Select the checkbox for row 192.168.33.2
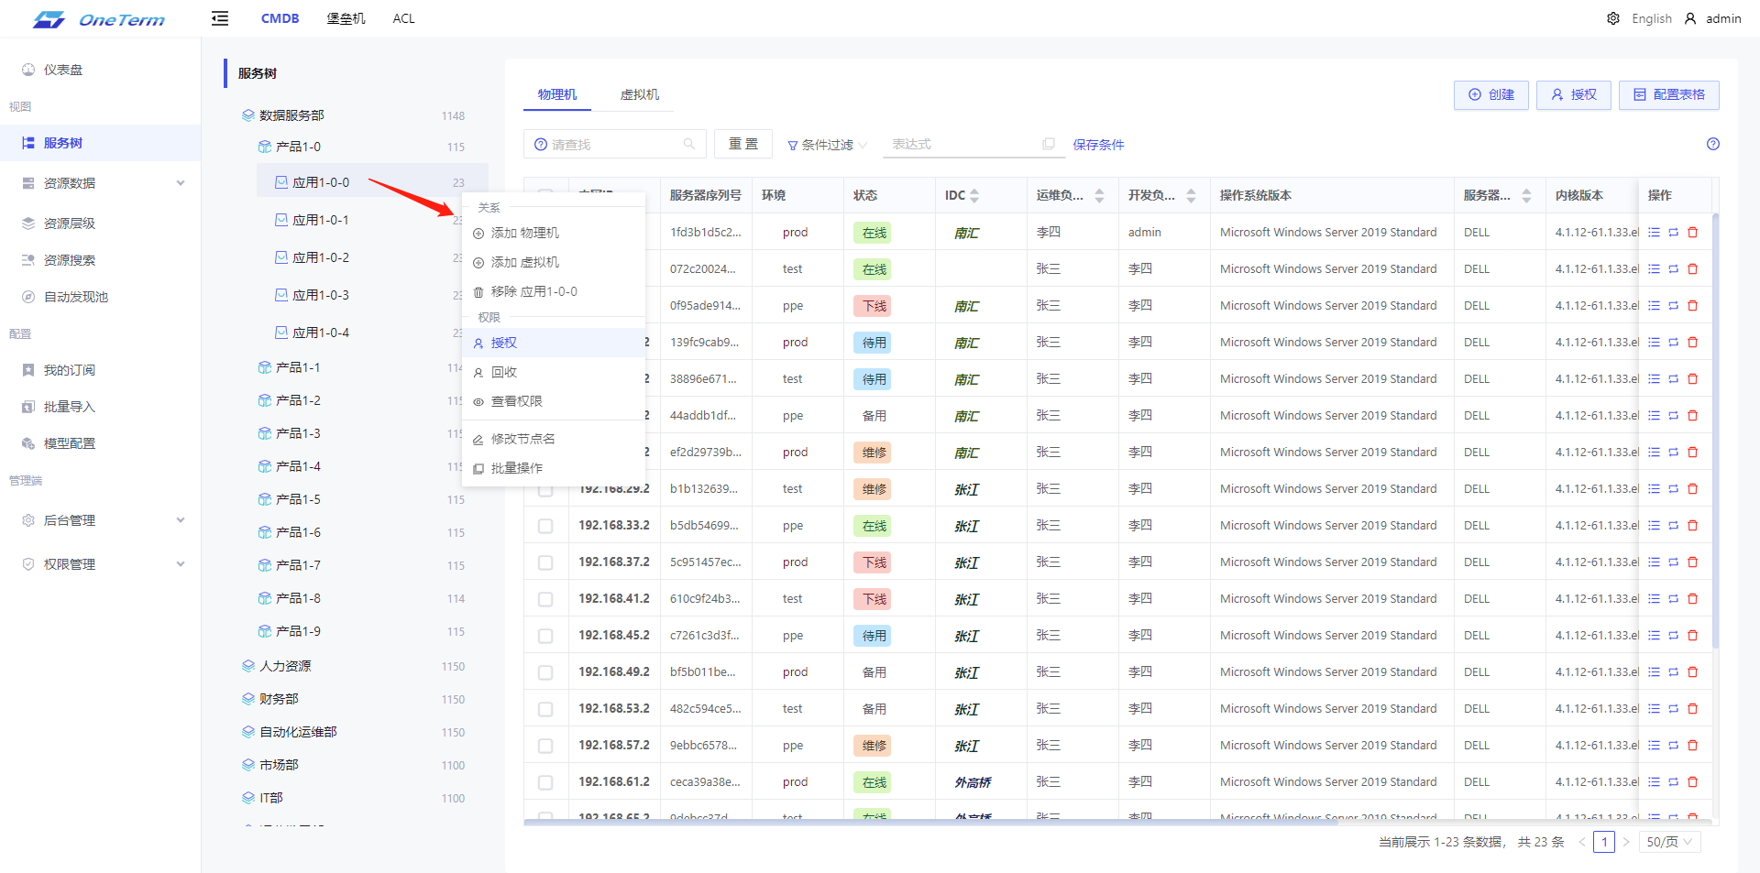The width and height of the screenshot is (1760, 873). coord(545,526)
